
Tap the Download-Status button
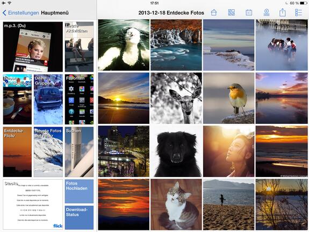point(79,217)
